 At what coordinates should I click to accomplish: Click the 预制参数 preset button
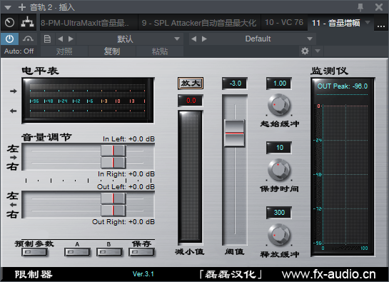(34, 252)
